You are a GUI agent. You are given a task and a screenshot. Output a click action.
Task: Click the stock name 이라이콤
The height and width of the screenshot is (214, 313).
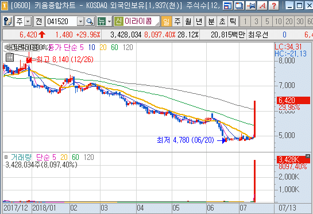coord(138,21)
